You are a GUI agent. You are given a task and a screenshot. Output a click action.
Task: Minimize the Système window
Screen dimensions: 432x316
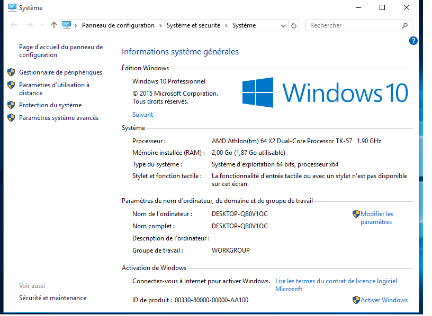pos(358,8)
